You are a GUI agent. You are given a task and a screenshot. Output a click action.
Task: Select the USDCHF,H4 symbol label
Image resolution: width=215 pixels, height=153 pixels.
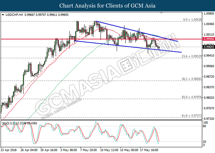(x=14, y=15)
